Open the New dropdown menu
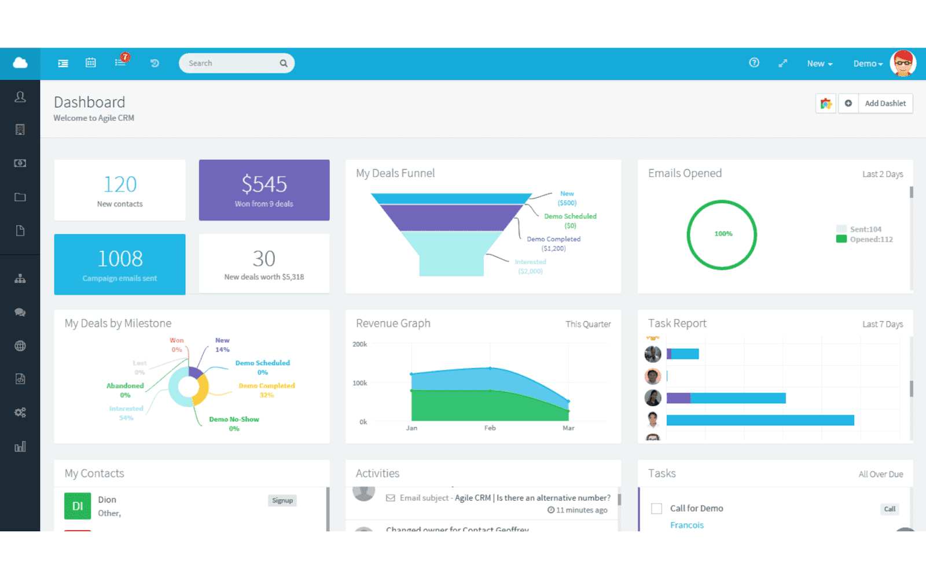 [819, 64]
